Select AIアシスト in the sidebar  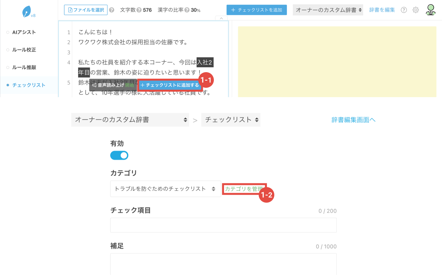click(x=24, y=32)
